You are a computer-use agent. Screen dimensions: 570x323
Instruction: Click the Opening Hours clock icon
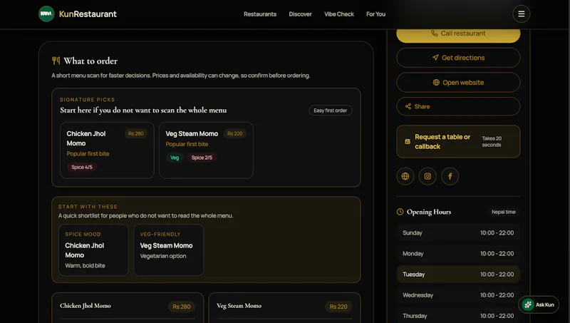point(400,212)
